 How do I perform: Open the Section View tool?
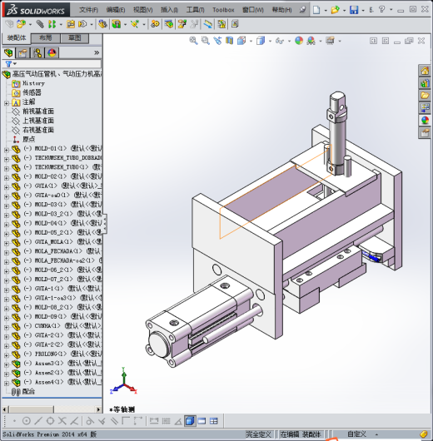pyautogui.click(x=229, y=41)
